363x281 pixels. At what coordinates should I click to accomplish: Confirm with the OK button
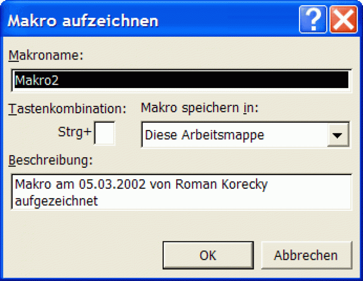[x=208, y=255]
